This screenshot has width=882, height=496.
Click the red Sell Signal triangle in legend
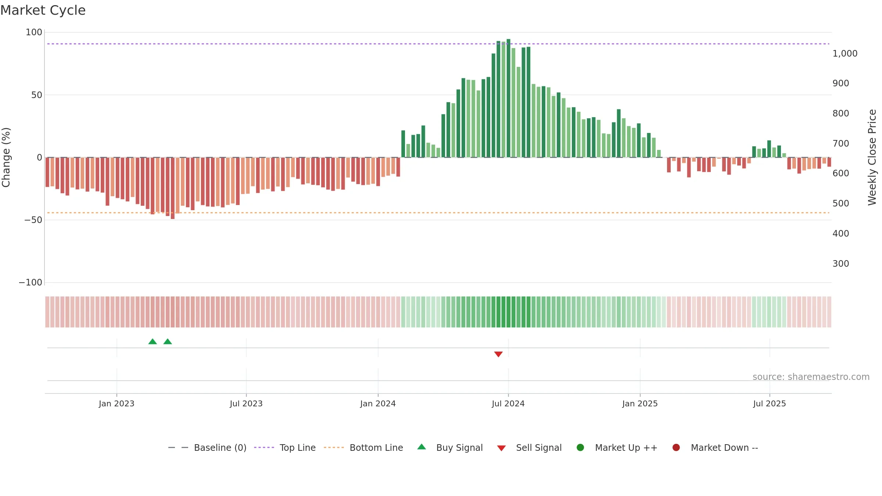[x=501, y=448]
